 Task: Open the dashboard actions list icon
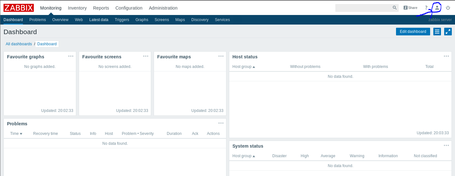(437, 32)
